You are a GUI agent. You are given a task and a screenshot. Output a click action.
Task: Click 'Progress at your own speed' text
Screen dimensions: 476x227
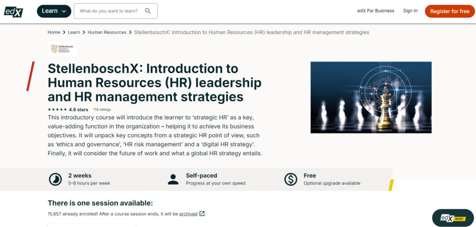pos(216,183)
